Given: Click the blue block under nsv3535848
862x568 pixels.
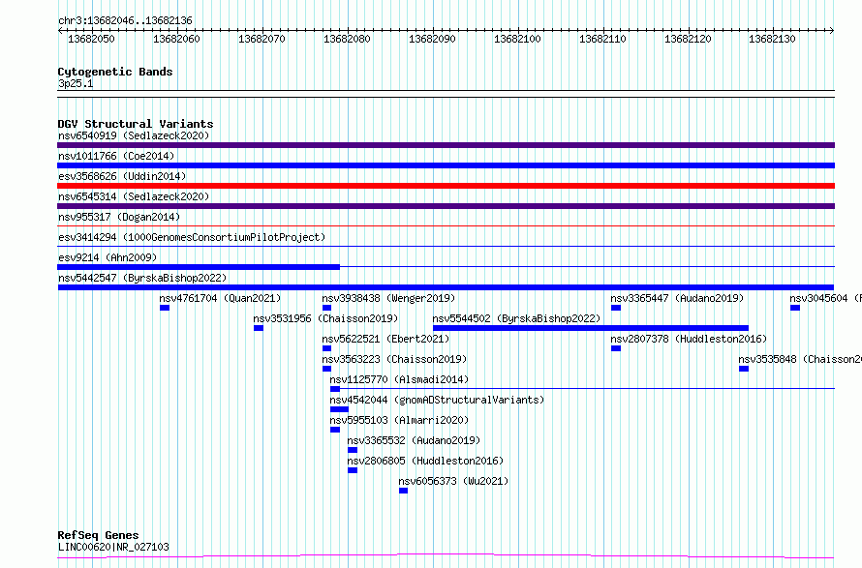Looking at the screenshot, I should click(744, 369).
